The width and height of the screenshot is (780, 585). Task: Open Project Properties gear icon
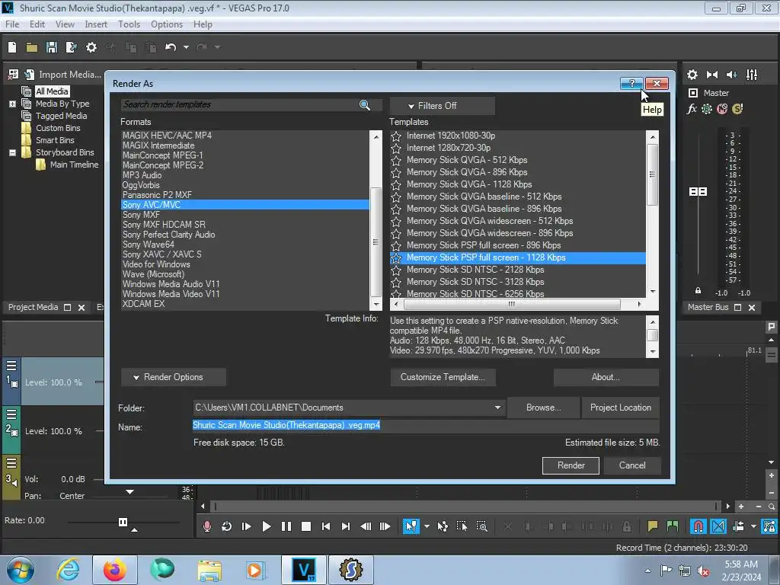coord(91,47)
